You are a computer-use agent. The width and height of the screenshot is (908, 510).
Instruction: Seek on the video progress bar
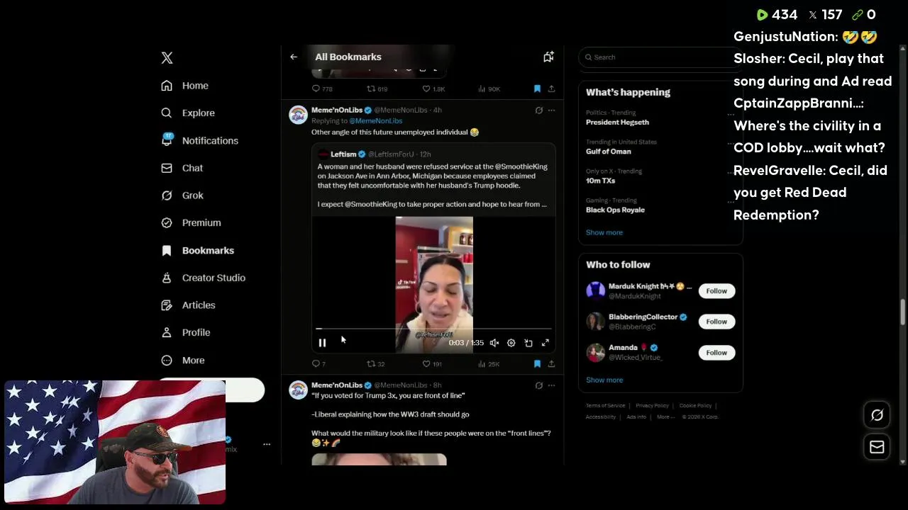433,329
